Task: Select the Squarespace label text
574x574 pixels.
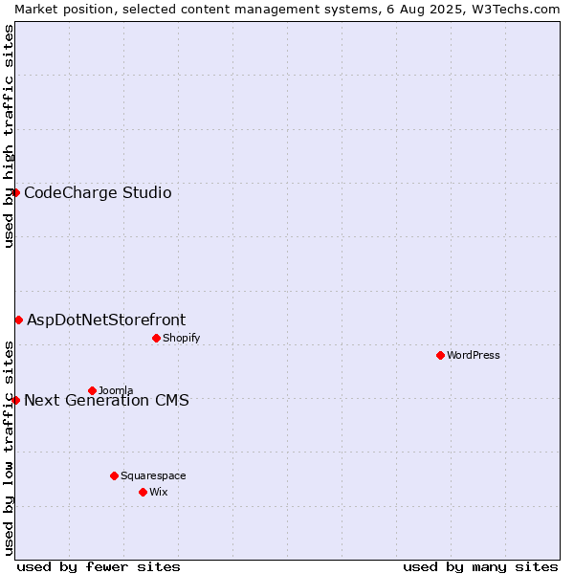Action: pyautogui.click(x=153, y=475)
